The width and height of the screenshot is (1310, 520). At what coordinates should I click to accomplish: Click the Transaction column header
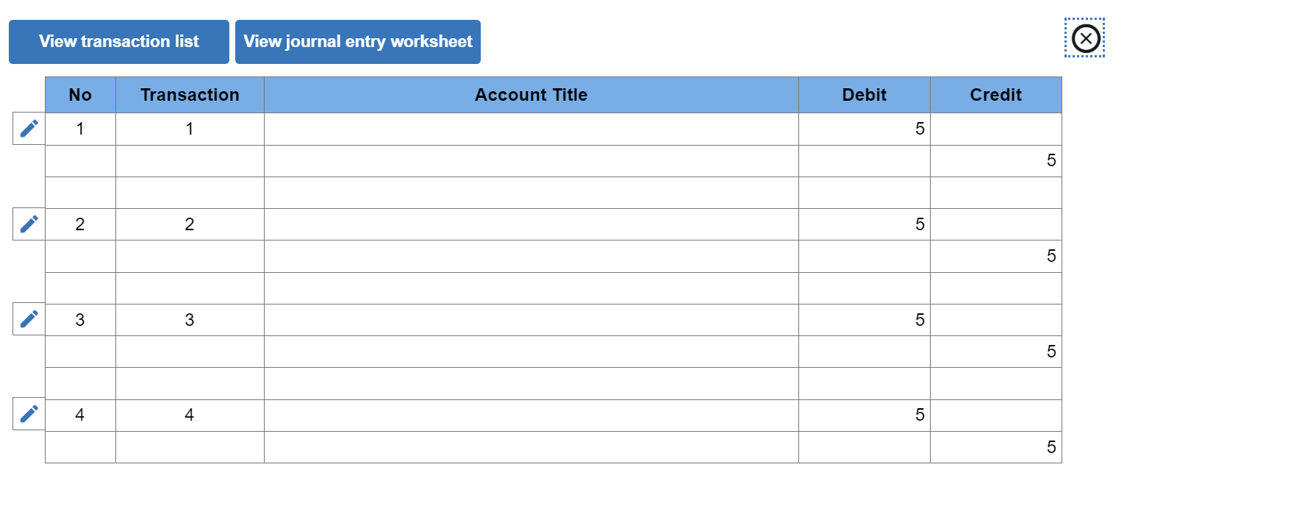pyautogui.click(x=189, y=94)
